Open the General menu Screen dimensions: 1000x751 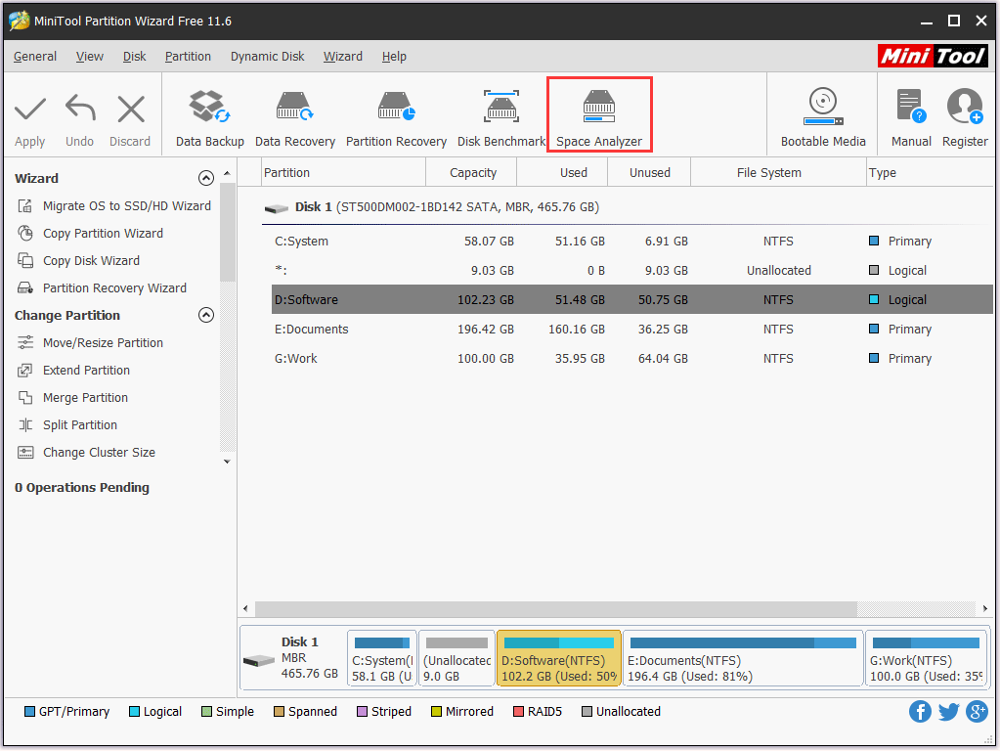tap(35, 56)
